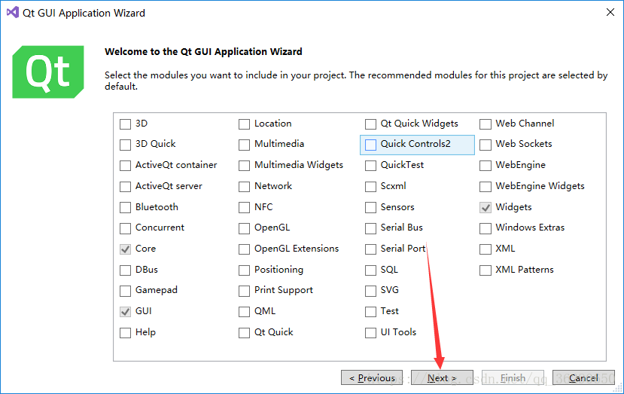Enable the Serial Port module

370,249
